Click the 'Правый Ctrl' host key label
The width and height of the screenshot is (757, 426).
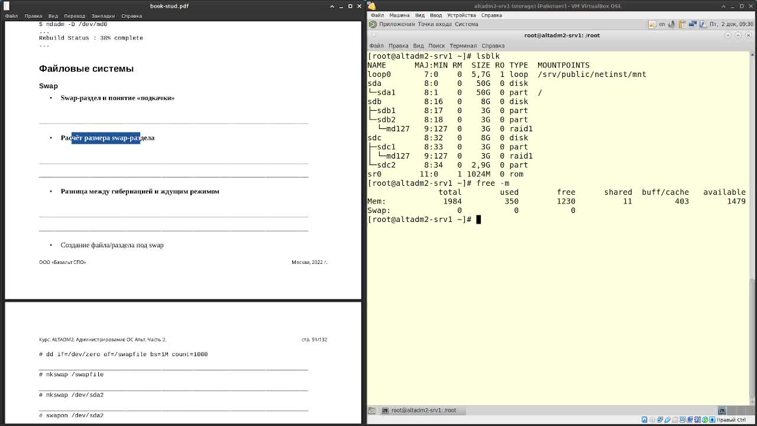[x=732, y=420]
